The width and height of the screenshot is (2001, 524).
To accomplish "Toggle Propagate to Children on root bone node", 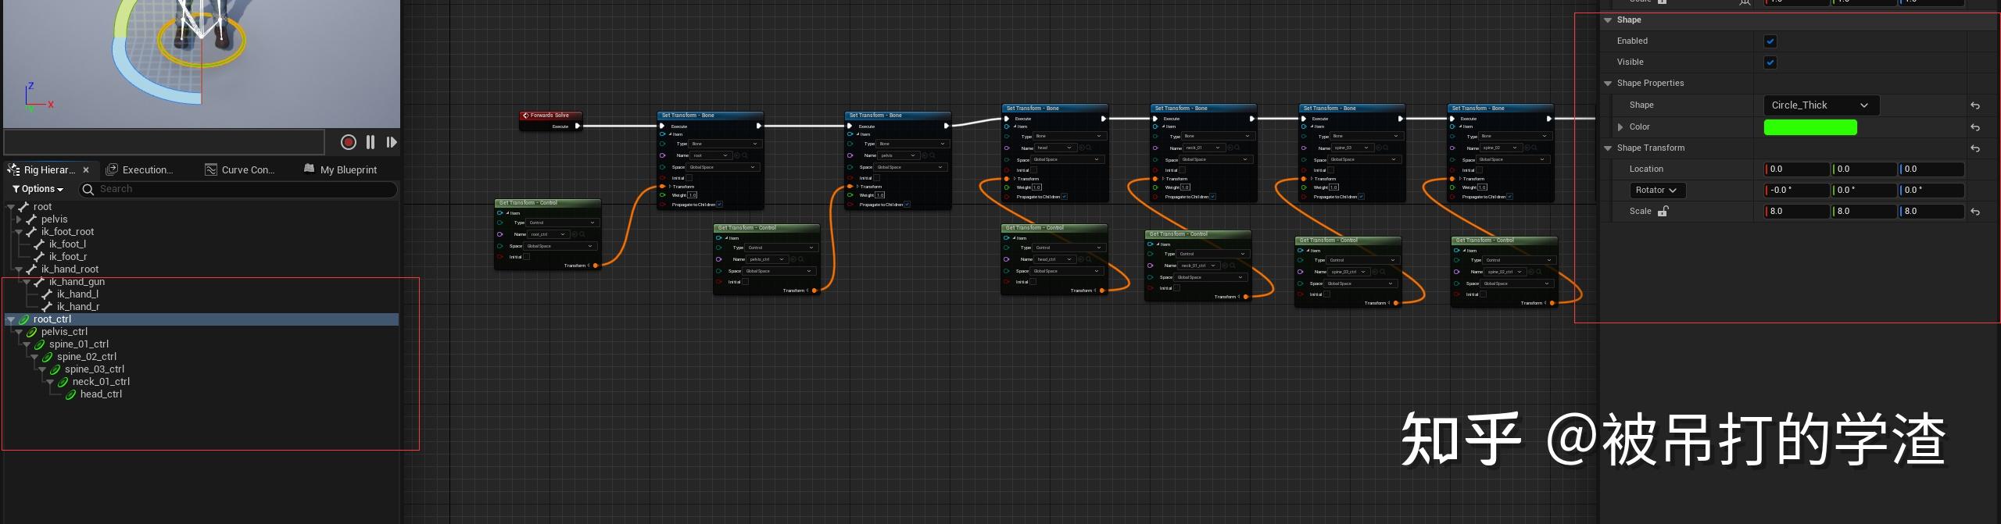I will [719, 205].
